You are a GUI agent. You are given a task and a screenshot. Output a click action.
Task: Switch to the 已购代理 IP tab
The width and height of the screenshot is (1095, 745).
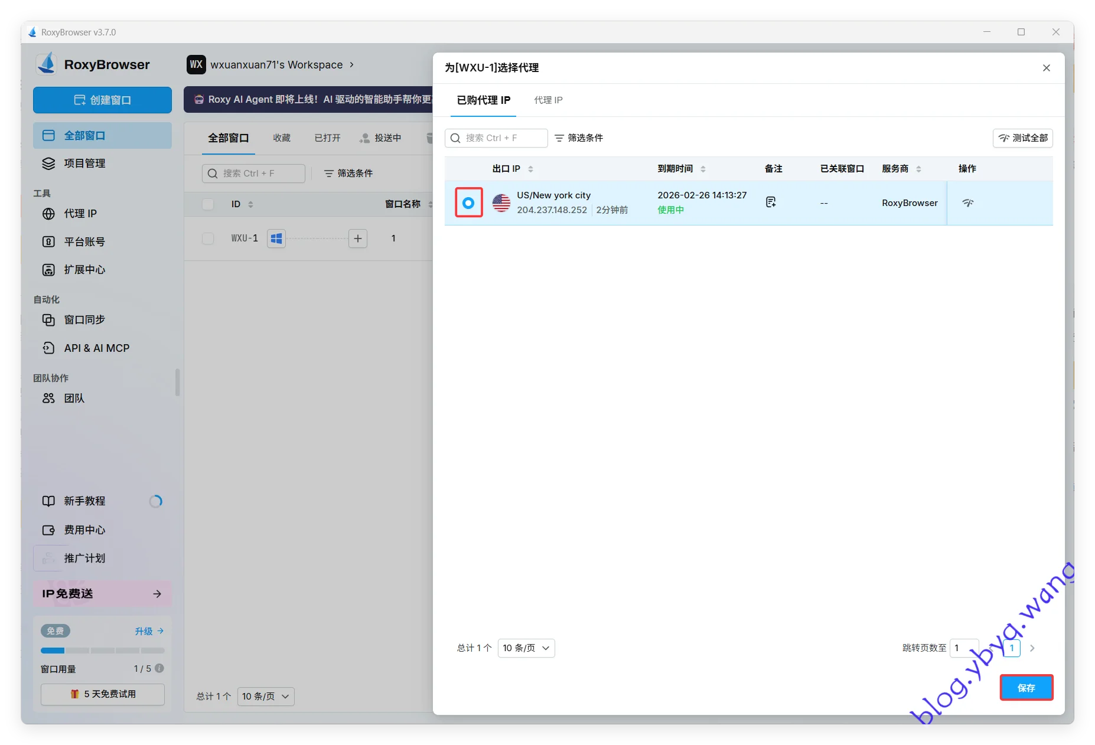click(483, 100)
